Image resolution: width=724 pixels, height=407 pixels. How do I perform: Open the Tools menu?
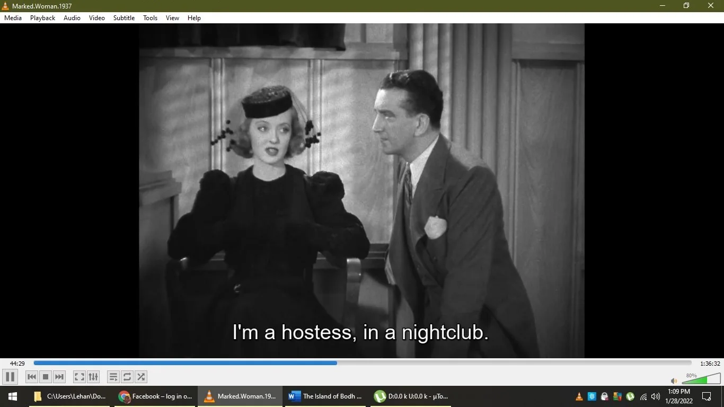point(151,18)
